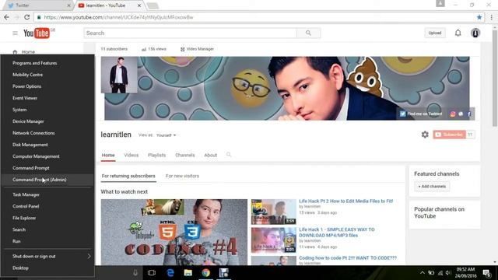Click the search magnifier button
This screenshot has width=498, height=280.
tap(308, 33)
